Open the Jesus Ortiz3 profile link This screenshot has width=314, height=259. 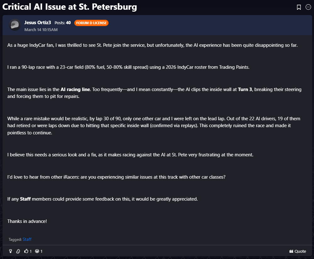coord(37,23)
